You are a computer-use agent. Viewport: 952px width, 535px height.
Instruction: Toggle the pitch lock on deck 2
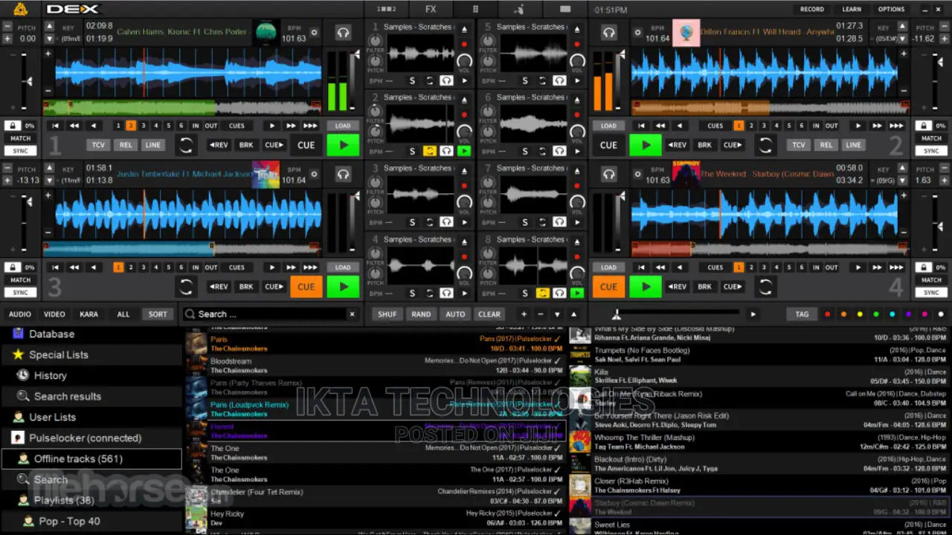923,126
